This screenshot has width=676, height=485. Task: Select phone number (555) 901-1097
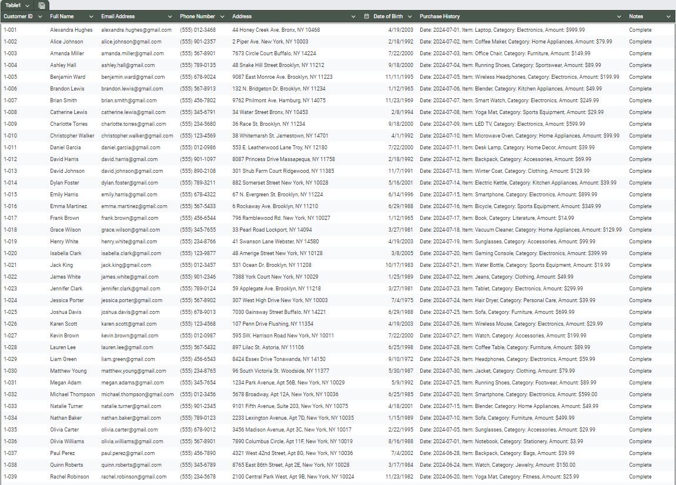[198, 159]
